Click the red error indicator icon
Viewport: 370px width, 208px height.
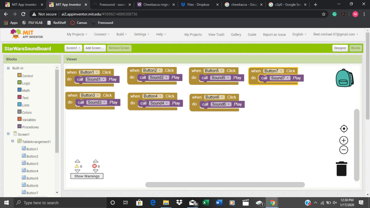pyautogui.click(x=95, y=166)
